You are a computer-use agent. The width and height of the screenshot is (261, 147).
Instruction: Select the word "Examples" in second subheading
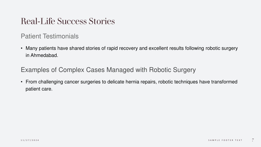35,70
